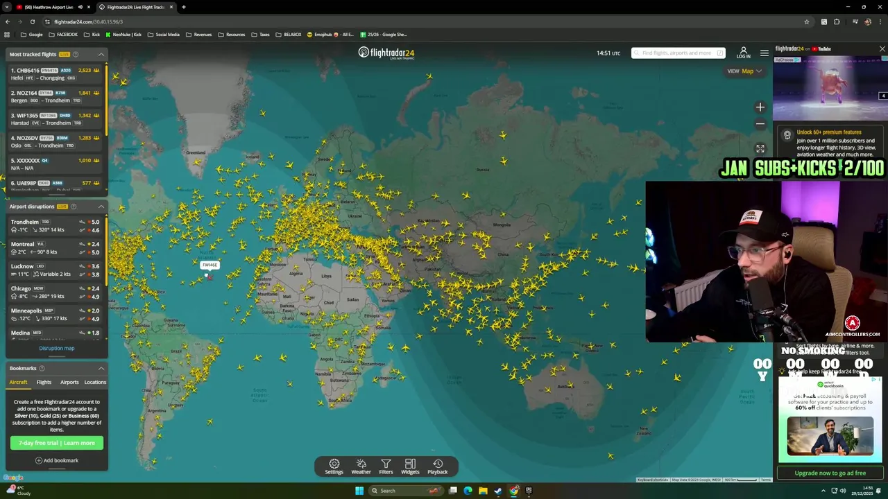888x499 pixels.
Task: Select tracked flight NOZ164 Bergen to Trondheim
Action: click(55, 96)
